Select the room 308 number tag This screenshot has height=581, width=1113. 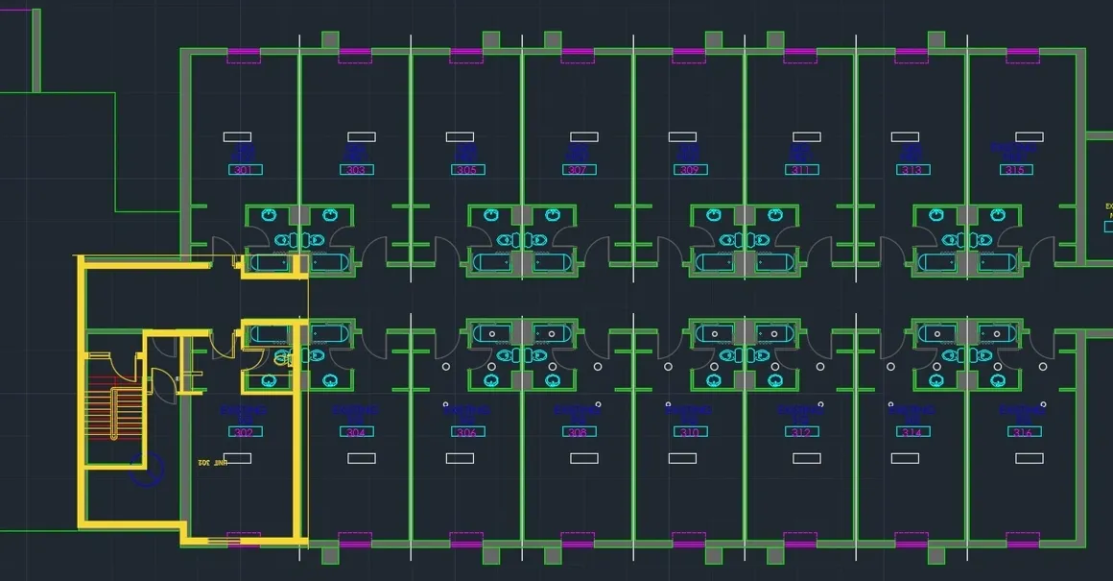coord(579,432)
